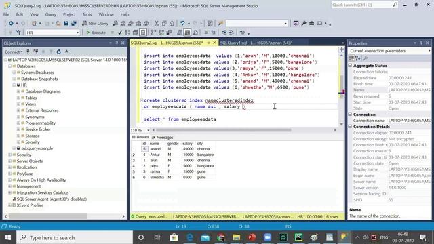Viewport: 434px width, 244px height.
Task: Refresh the Object Explorer tree
Action: [59, 52]
